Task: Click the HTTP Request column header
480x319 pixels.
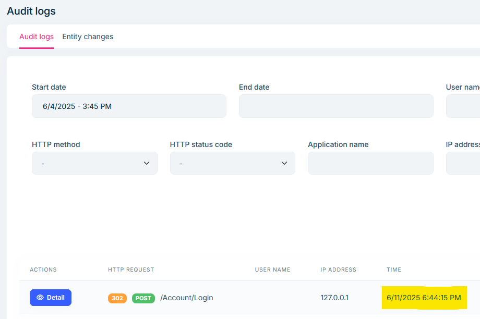Action: 131,269
